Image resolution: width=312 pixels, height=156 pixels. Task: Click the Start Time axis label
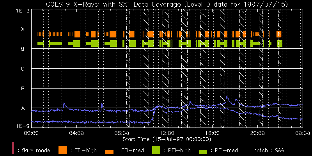[167, 139]
